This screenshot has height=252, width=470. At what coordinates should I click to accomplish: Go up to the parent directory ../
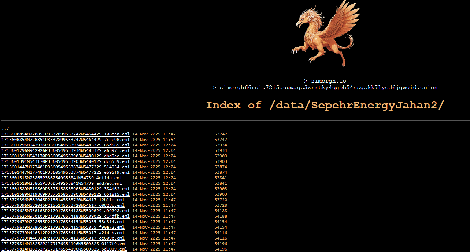(5, 129)
